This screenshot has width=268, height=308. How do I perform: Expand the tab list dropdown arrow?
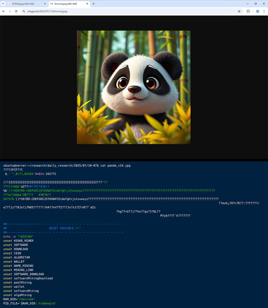pos(3,4)
